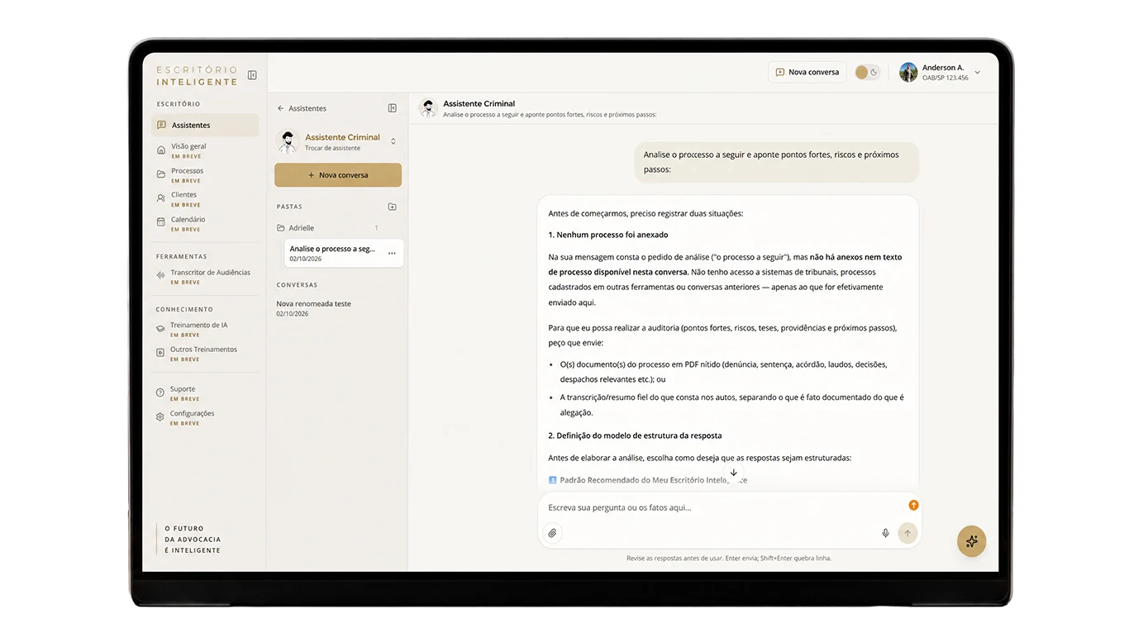The image size is (1129, 638).
Task: Click the Assistente Criminal avatar in chat header
Action: [428, 108]
